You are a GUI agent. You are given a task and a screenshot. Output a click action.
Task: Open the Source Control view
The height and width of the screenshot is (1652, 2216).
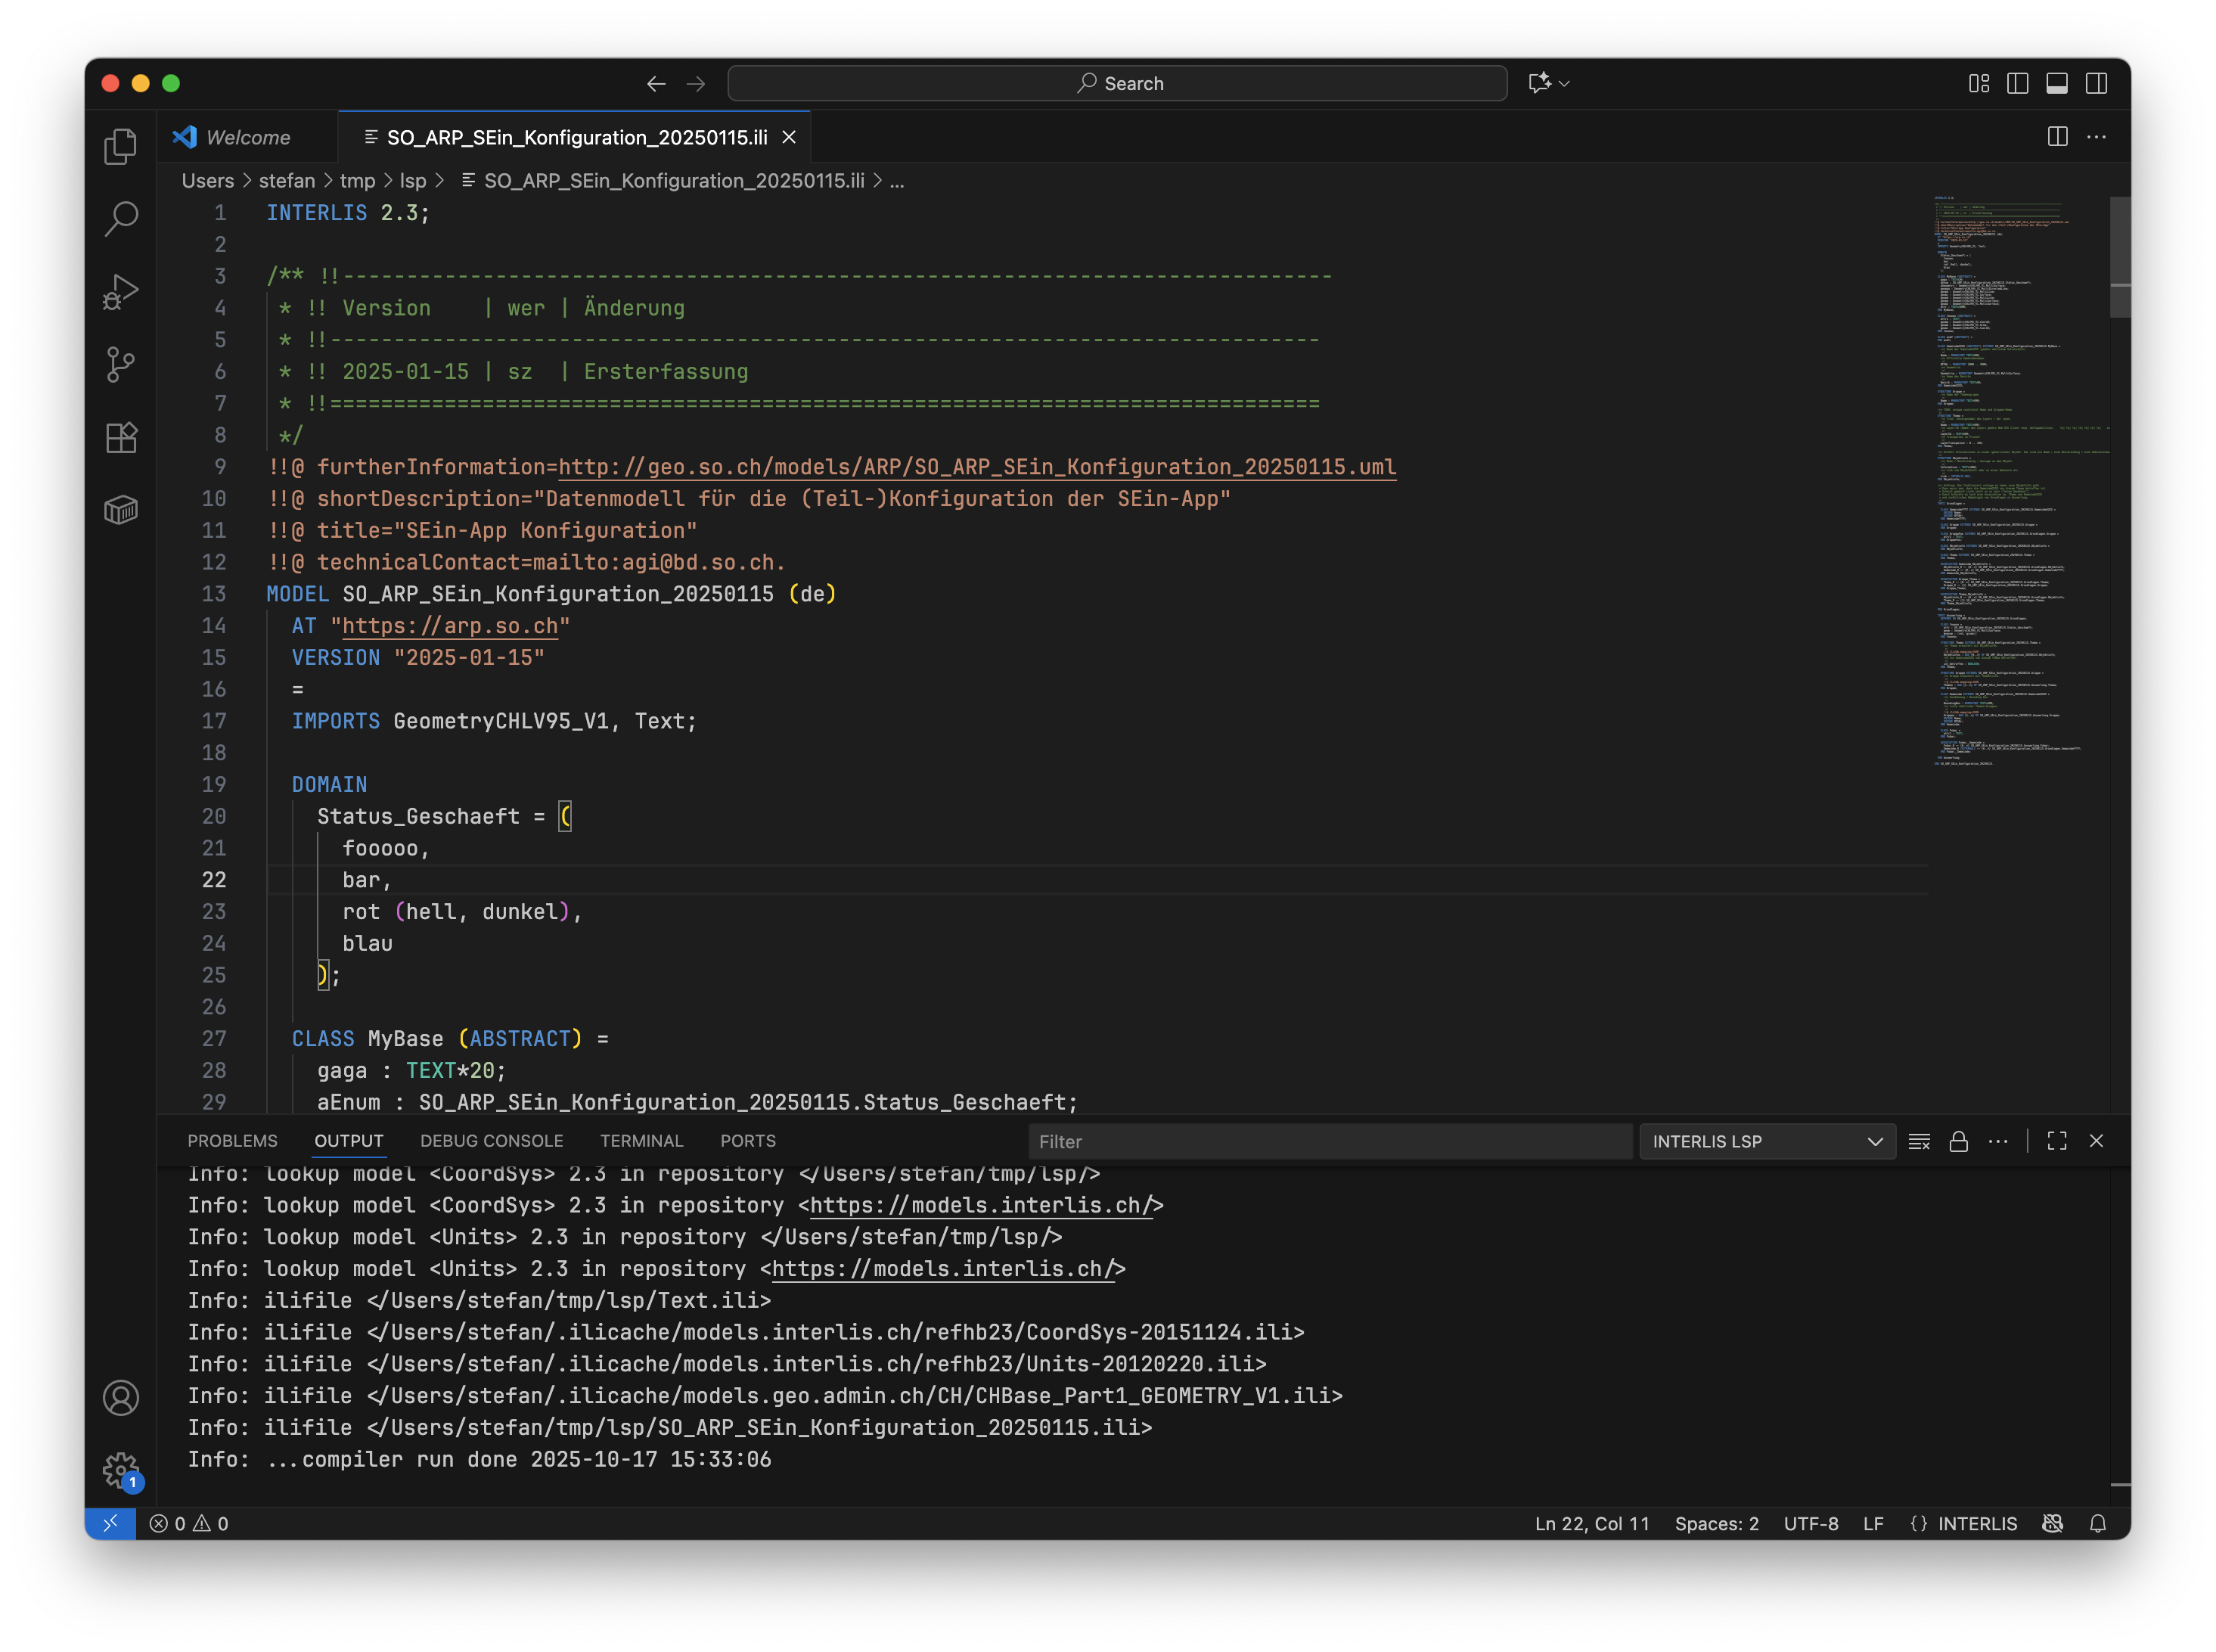pos(120,364)
